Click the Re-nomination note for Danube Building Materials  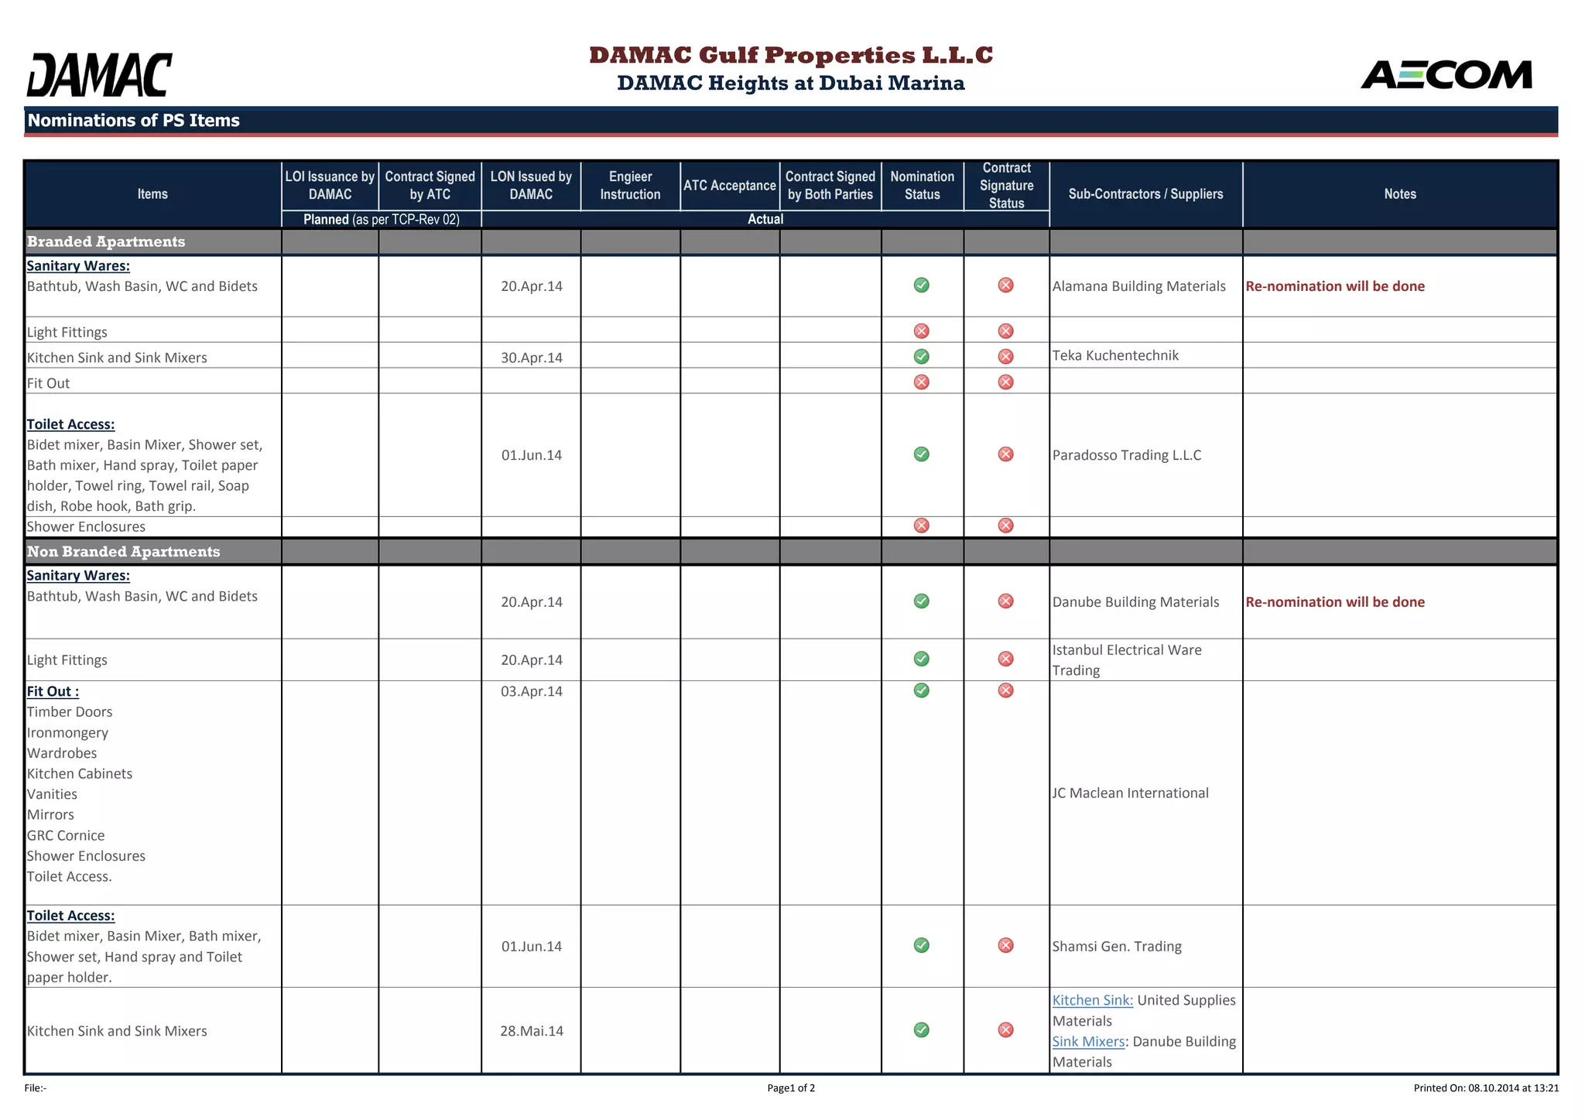pyautogui.click(x=1334, y=602)
